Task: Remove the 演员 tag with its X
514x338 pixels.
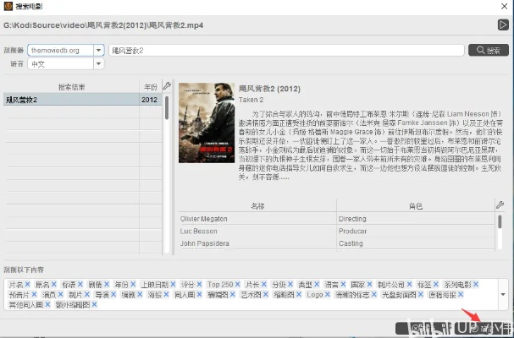Action: [61, 294]
